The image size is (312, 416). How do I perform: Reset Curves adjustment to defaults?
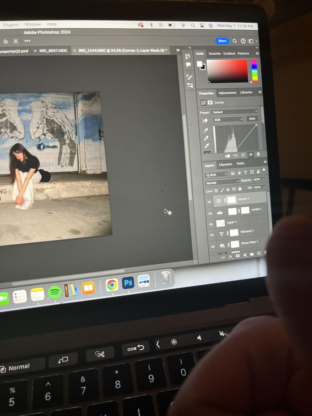click(243, 155)
